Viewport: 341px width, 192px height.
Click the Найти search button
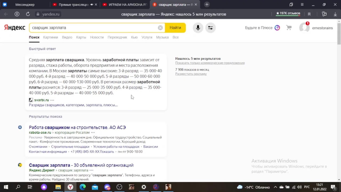(x=175, y=28)
